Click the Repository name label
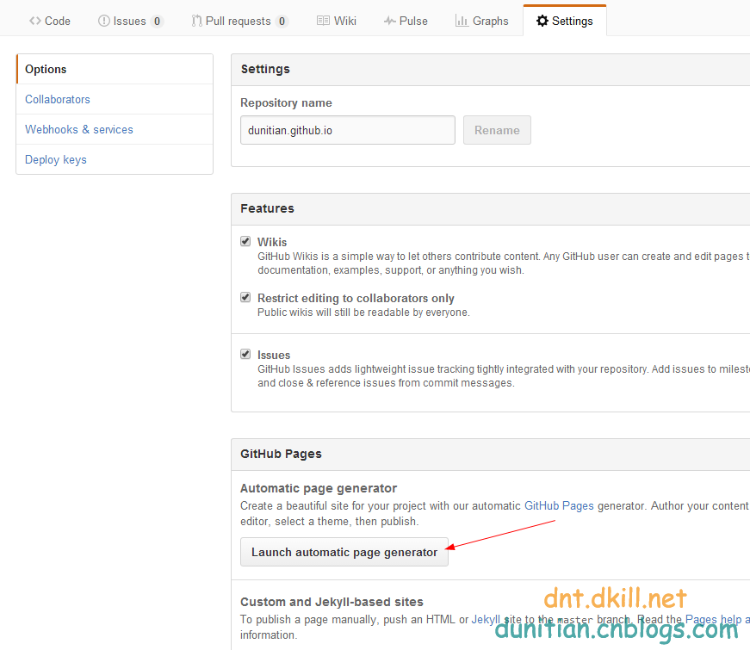This screenshot has height=650, width=750. point(286,102)
